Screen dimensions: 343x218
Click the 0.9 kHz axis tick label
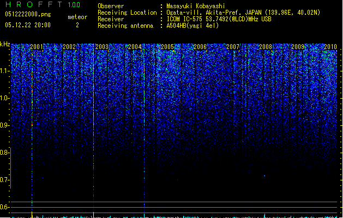click(4, 125)
